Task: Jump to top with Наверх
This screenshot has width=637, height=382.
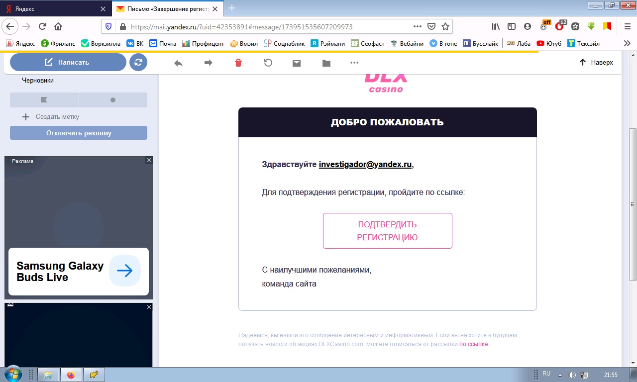Action: point(596,62)
